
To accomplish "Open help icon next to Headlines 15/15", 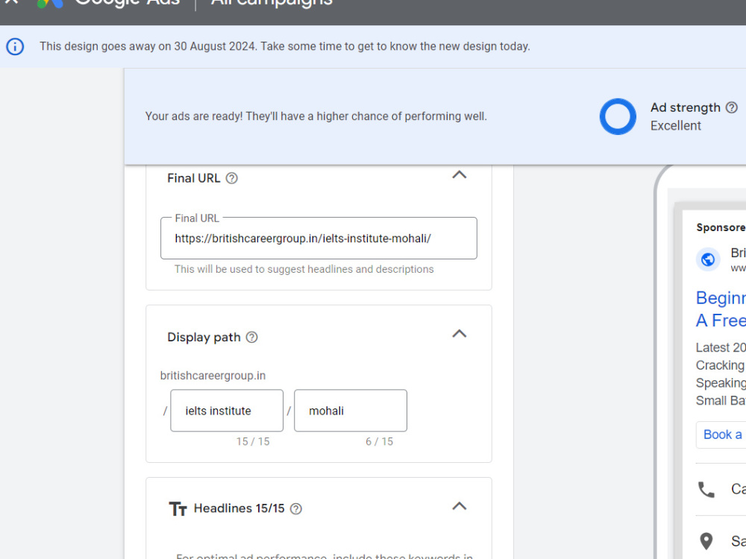I will click(296, 508).
